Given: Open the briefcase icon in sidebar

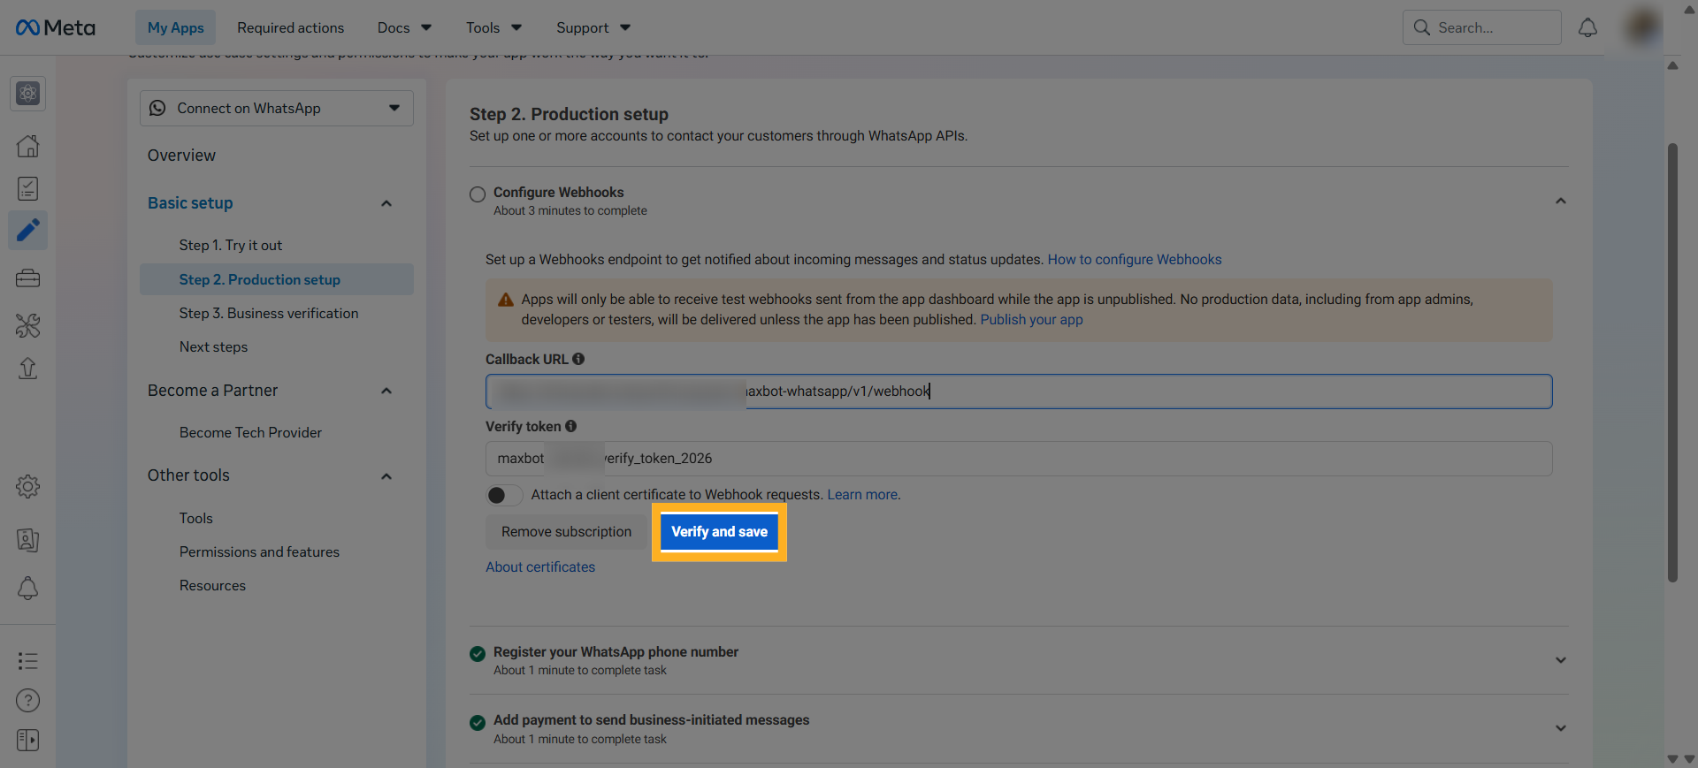Looking at the screenshot, I should pos(27,278).
